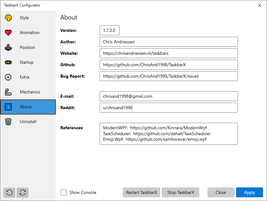Open the Style section
Viewport: 267px width, 201px height.
[28, 18]
